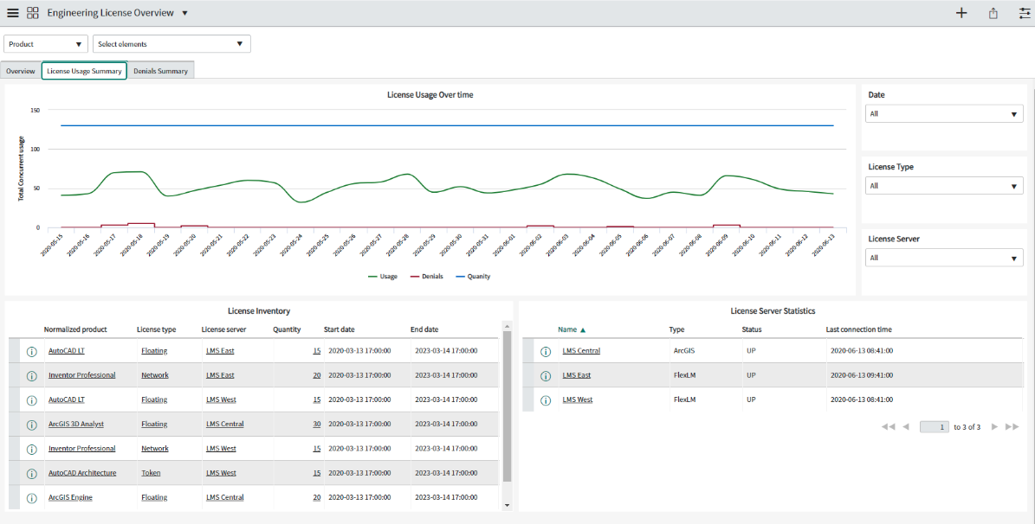Screen dimensions: 1035x524
Task: Open the LMS East server statistics link
Action: point(577,375)
